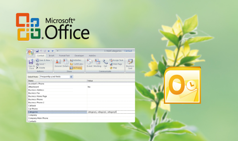Select the Categories field row

pyautogui.click(x=81, y=112)
